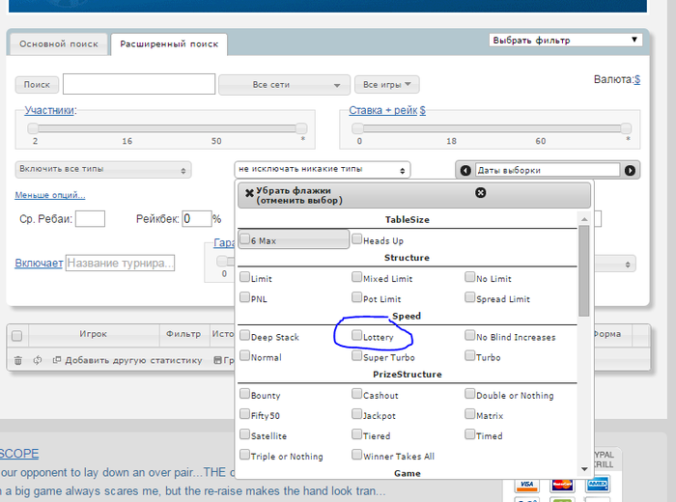Check the Mixed Limit checkbox
The height and width of the screenshot is (502, 676).
click(x=356, y=277)
